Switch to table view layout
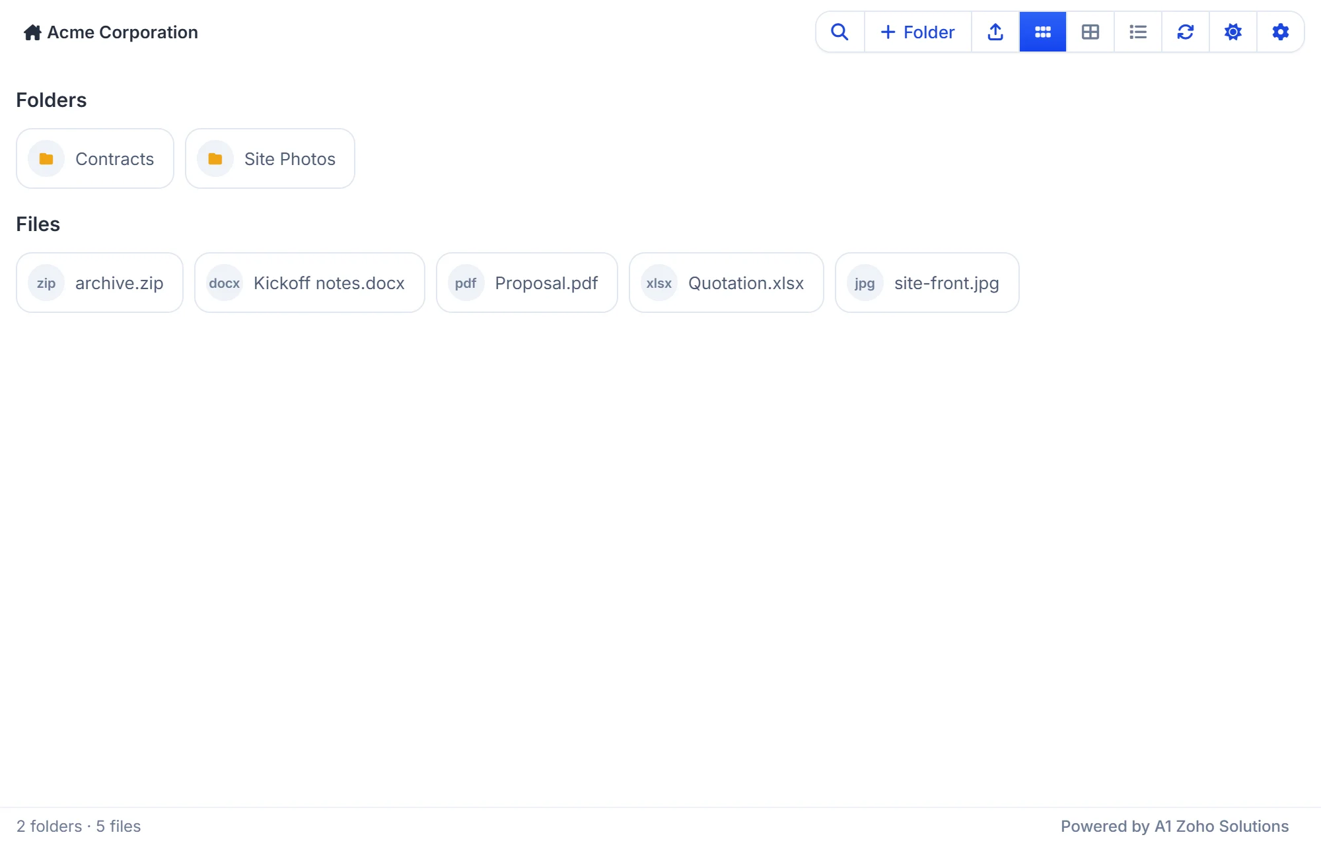1321x845 pixels. coord(1090,32)
